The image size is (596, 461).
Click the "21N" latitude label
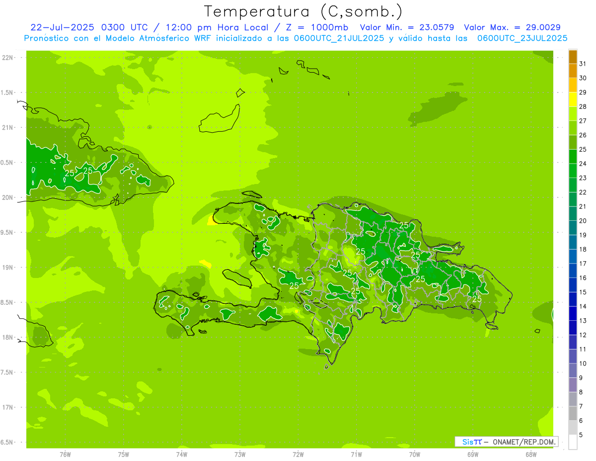7,128
